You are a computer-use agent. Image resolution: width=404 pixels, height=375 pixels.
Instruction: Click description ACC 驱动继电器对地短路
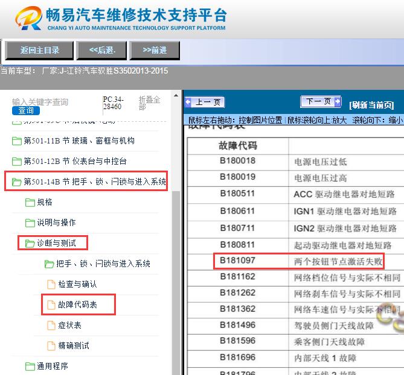(344, 195)
